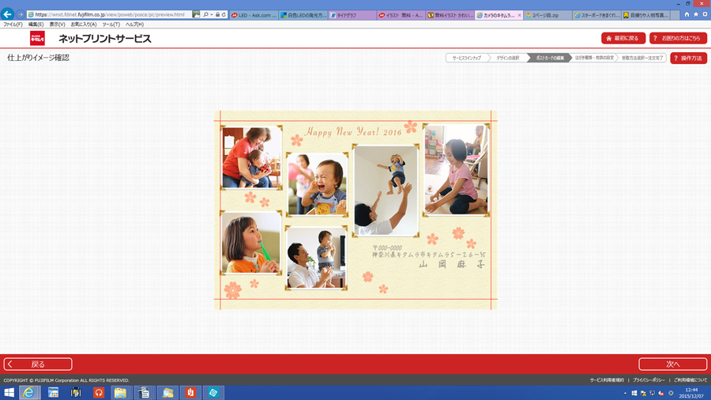
Task: Click the 次へ button at bottom right
Action: [x=672, y=364]
